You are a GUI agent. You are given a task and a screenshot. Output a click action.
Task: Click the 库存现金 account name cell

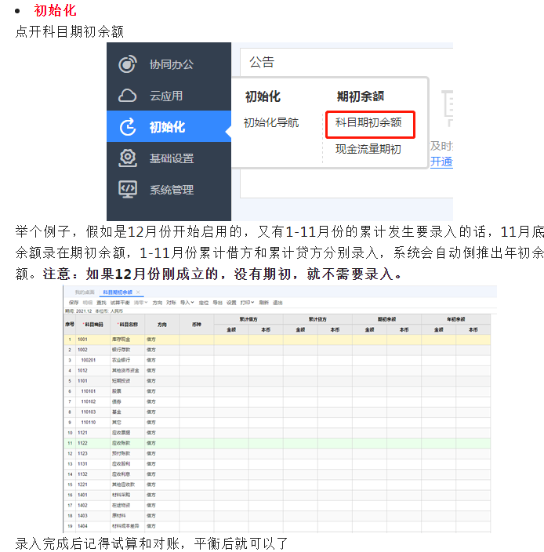128,340
